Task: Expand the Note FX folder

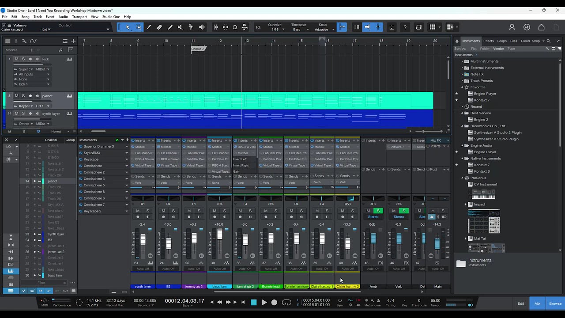Action: tap(462, 74)
